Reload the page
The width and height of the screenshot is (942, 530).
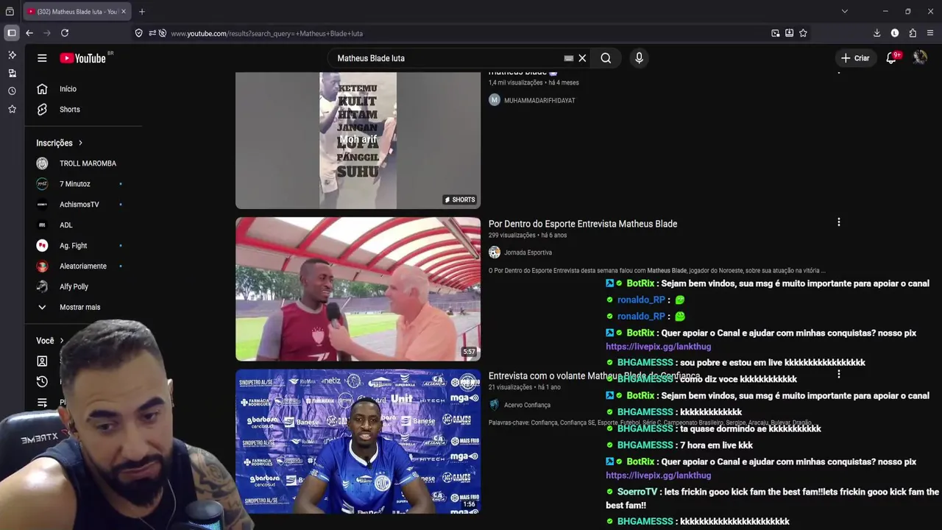65,33
